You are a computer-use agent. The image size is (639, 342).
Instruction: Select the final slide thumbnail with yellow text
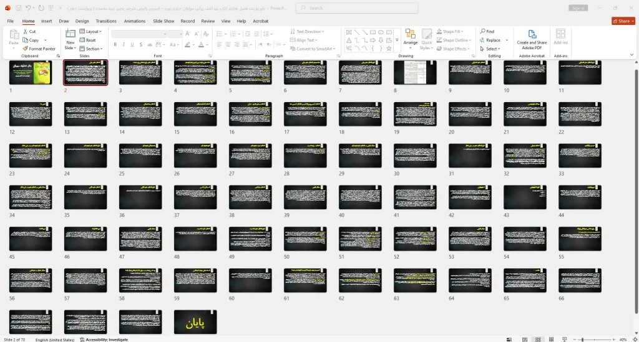(195, 322)
